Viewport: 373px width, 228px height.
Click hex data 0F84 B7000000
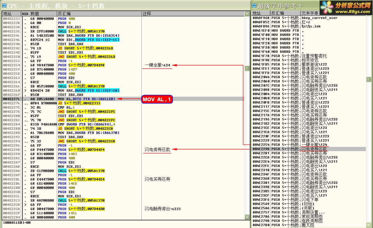coord(44,103)
